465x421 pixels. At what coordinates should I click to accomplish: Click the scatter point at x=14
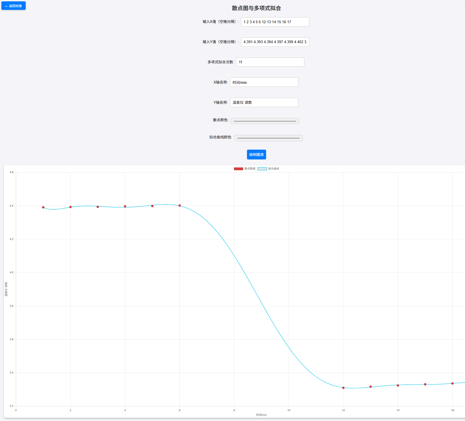(x=398, y=386)
